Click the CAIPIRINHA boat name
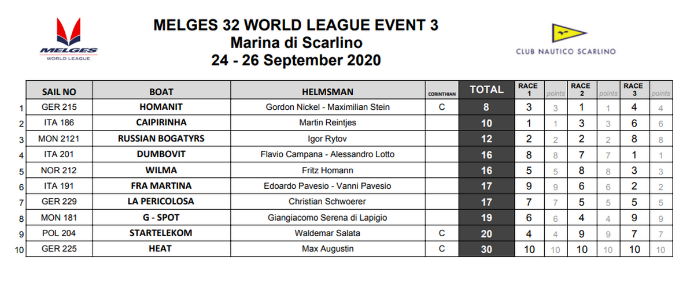 (x=161, y=123)
